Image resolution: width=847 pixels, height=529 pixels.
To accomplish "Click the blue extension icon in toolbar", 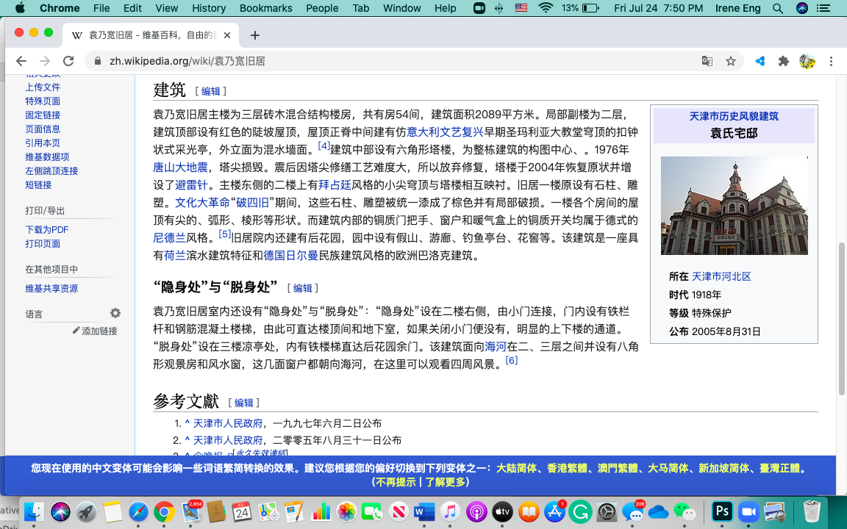I will pos(760,61).
